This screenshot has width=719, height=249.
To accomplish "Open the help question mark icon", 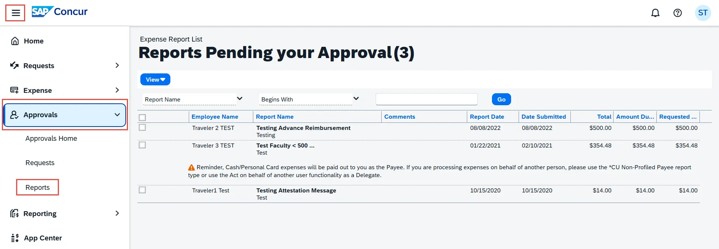I will coord(677,13).
